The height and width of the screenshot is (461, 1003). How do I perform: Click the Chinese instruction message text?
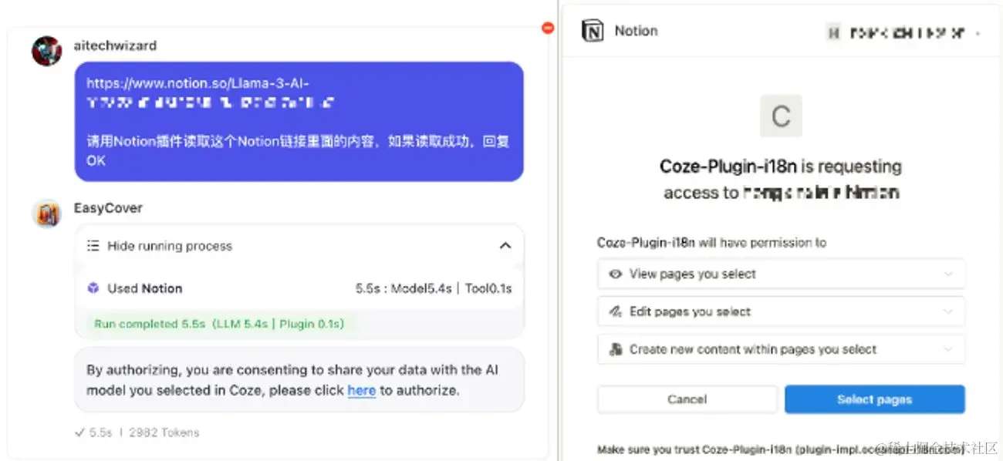(298, 151)
